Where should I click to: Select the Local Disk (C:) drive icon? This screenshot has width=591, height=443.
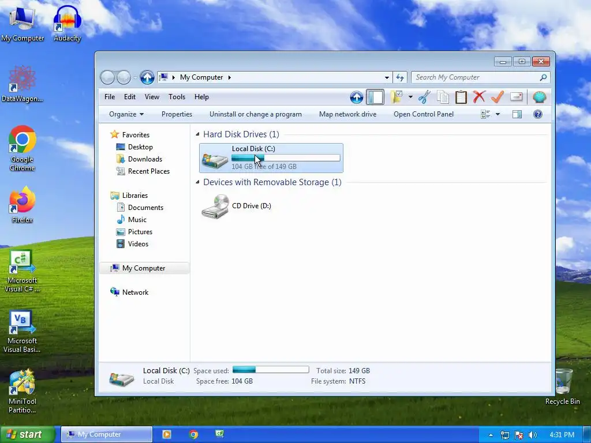[215, 160]
